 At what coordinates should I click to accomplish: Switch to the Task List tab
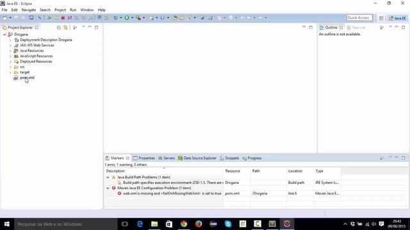tap(356, 27)
